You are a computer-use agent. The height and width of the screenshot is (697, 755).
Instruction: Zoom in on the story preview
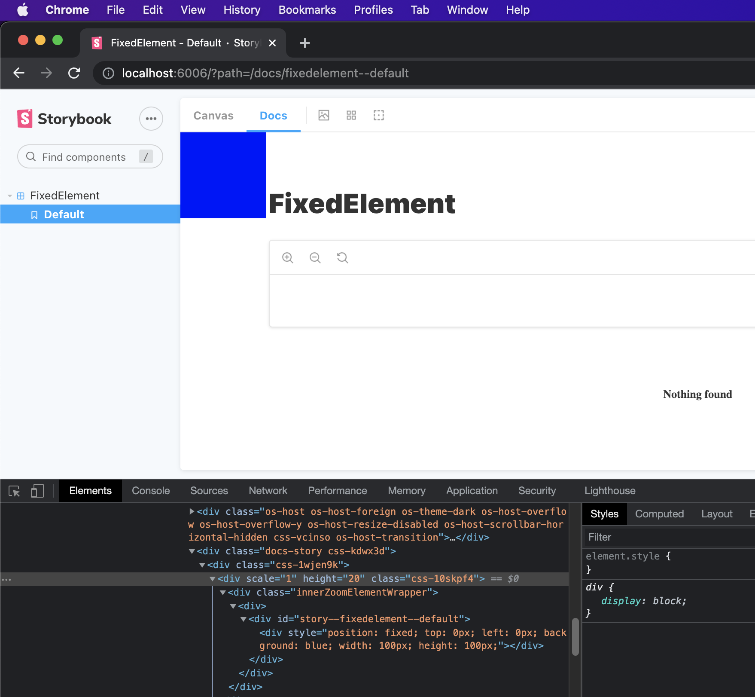coord(288,258)
